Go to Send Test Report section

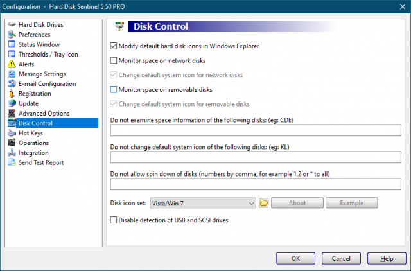41,162
